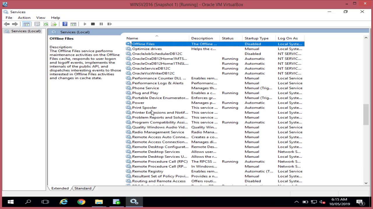The image size is (373, 209).
Task: Select Routing and Remote Access service
Action: [215, 181]
